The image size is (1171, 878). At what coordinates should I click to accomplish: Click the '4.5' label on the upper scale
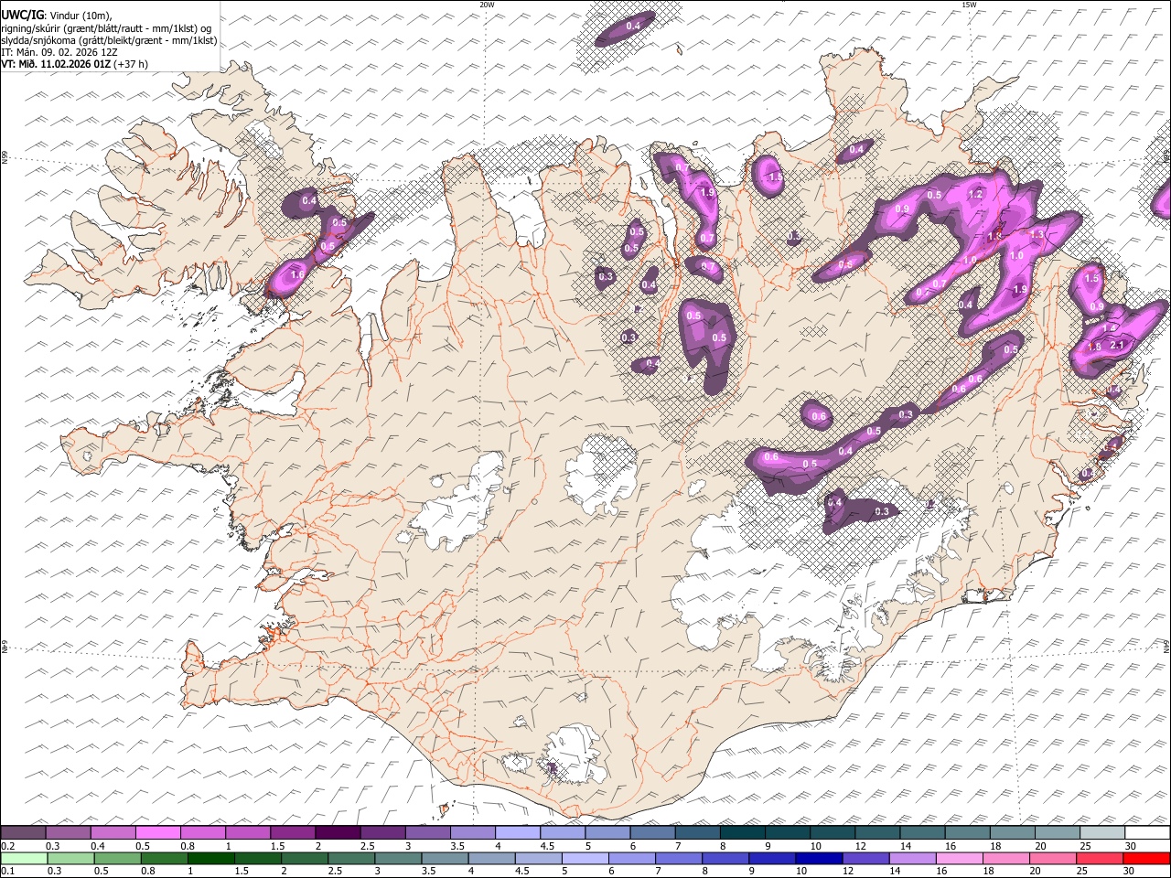(x=548, y=846)
